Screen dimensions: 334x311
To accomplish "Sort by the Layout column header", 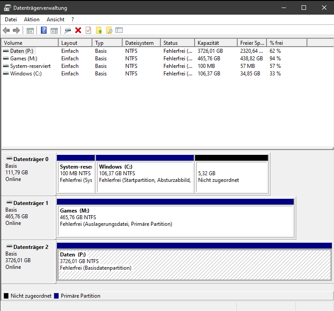I will pos(75,43).
